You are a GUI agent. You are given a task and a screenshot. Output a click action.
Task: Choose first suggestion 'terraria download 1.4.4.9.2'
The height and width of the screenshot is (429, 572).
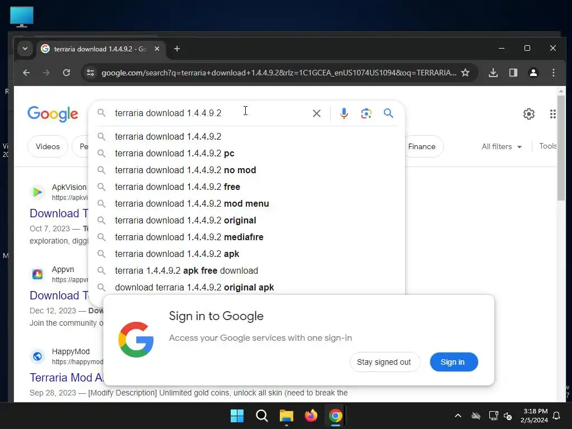click(x=246, y=136)
